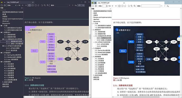The image size is (182, 98).
Task: Collapse '2.3. 关键业务UML序列图' node in dark window
Action: tap(3, 39)
